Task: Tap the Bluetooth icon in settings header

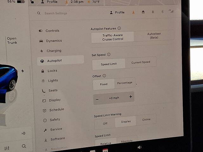Action: 162,12
